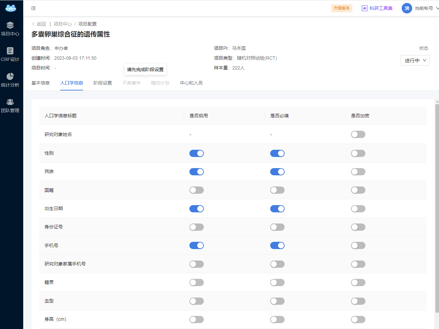Toggle 是否必填 for 手机号
Screen dimensions: 439x329
(277, 245)
